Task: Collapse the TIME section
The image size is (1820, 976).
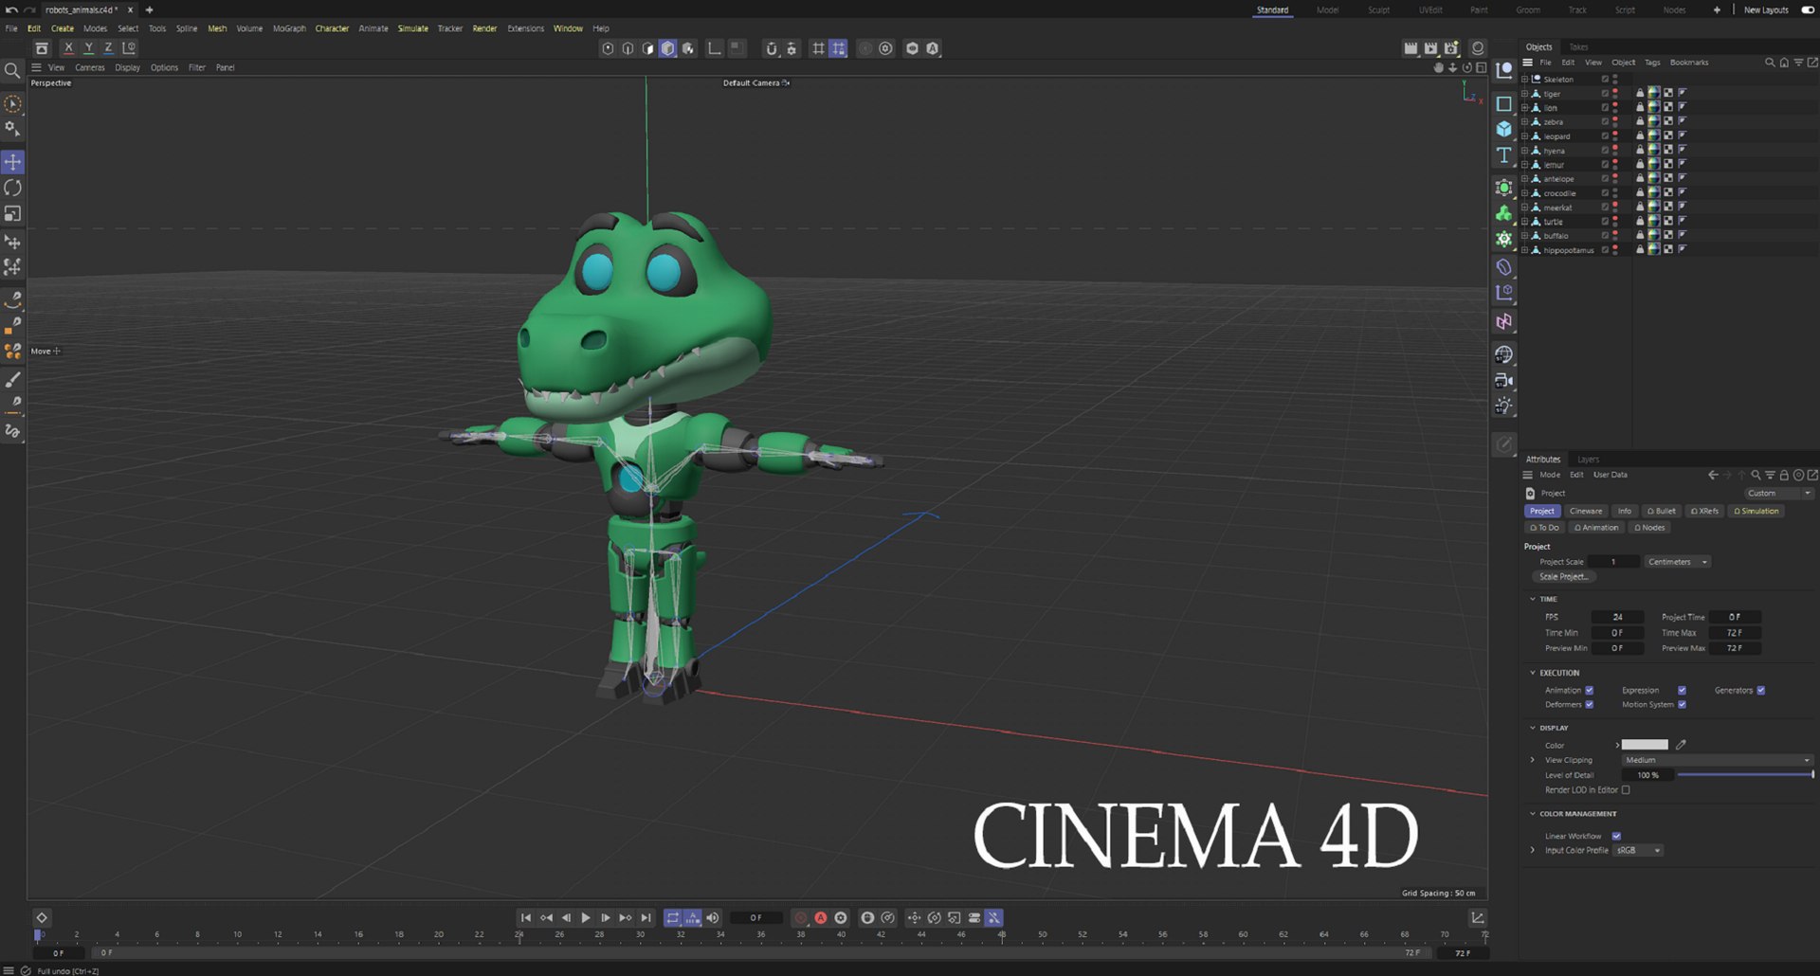Action: pos(1532,599)
